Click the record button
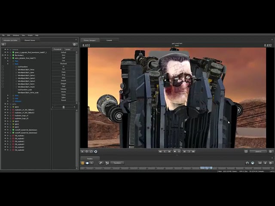 click(175, 151)
